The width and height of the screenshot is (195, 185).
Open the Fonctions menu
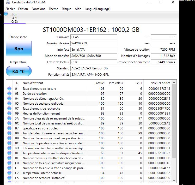[38, 9]
